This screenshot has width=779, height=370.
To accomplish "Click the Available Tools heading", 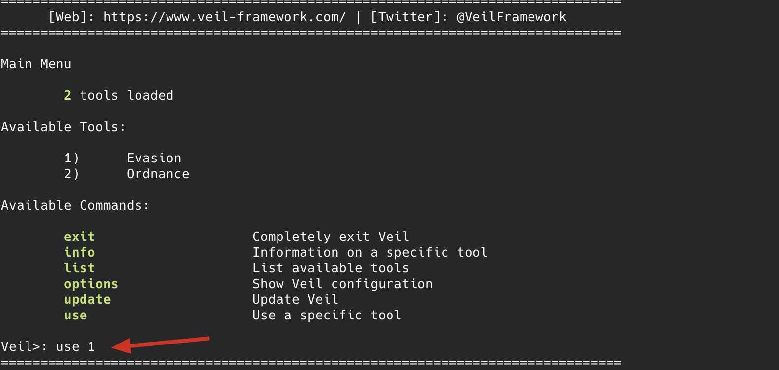I will [x=63, y=127].
